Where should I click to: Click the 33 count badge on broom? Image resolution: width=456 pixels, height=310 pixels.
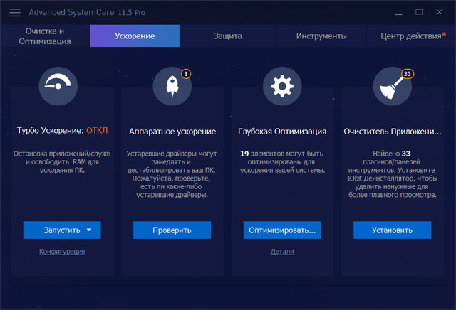coord(408,73)
